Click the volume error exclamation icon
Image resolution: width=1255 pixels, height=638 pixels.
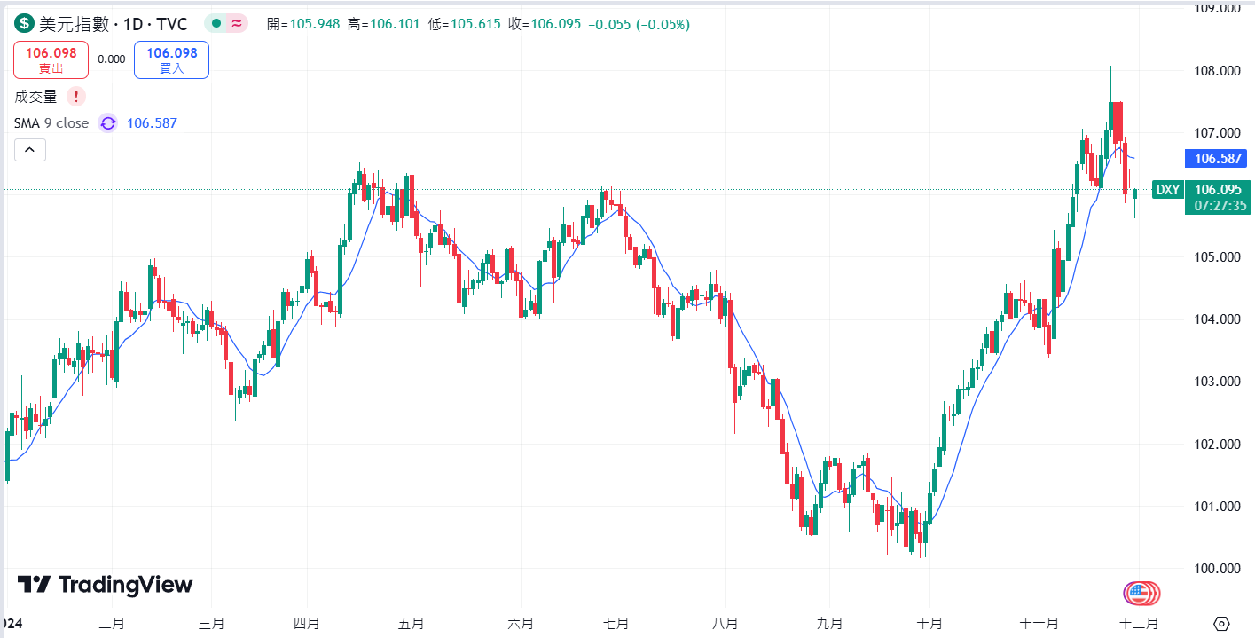click(x=77, y=97)
